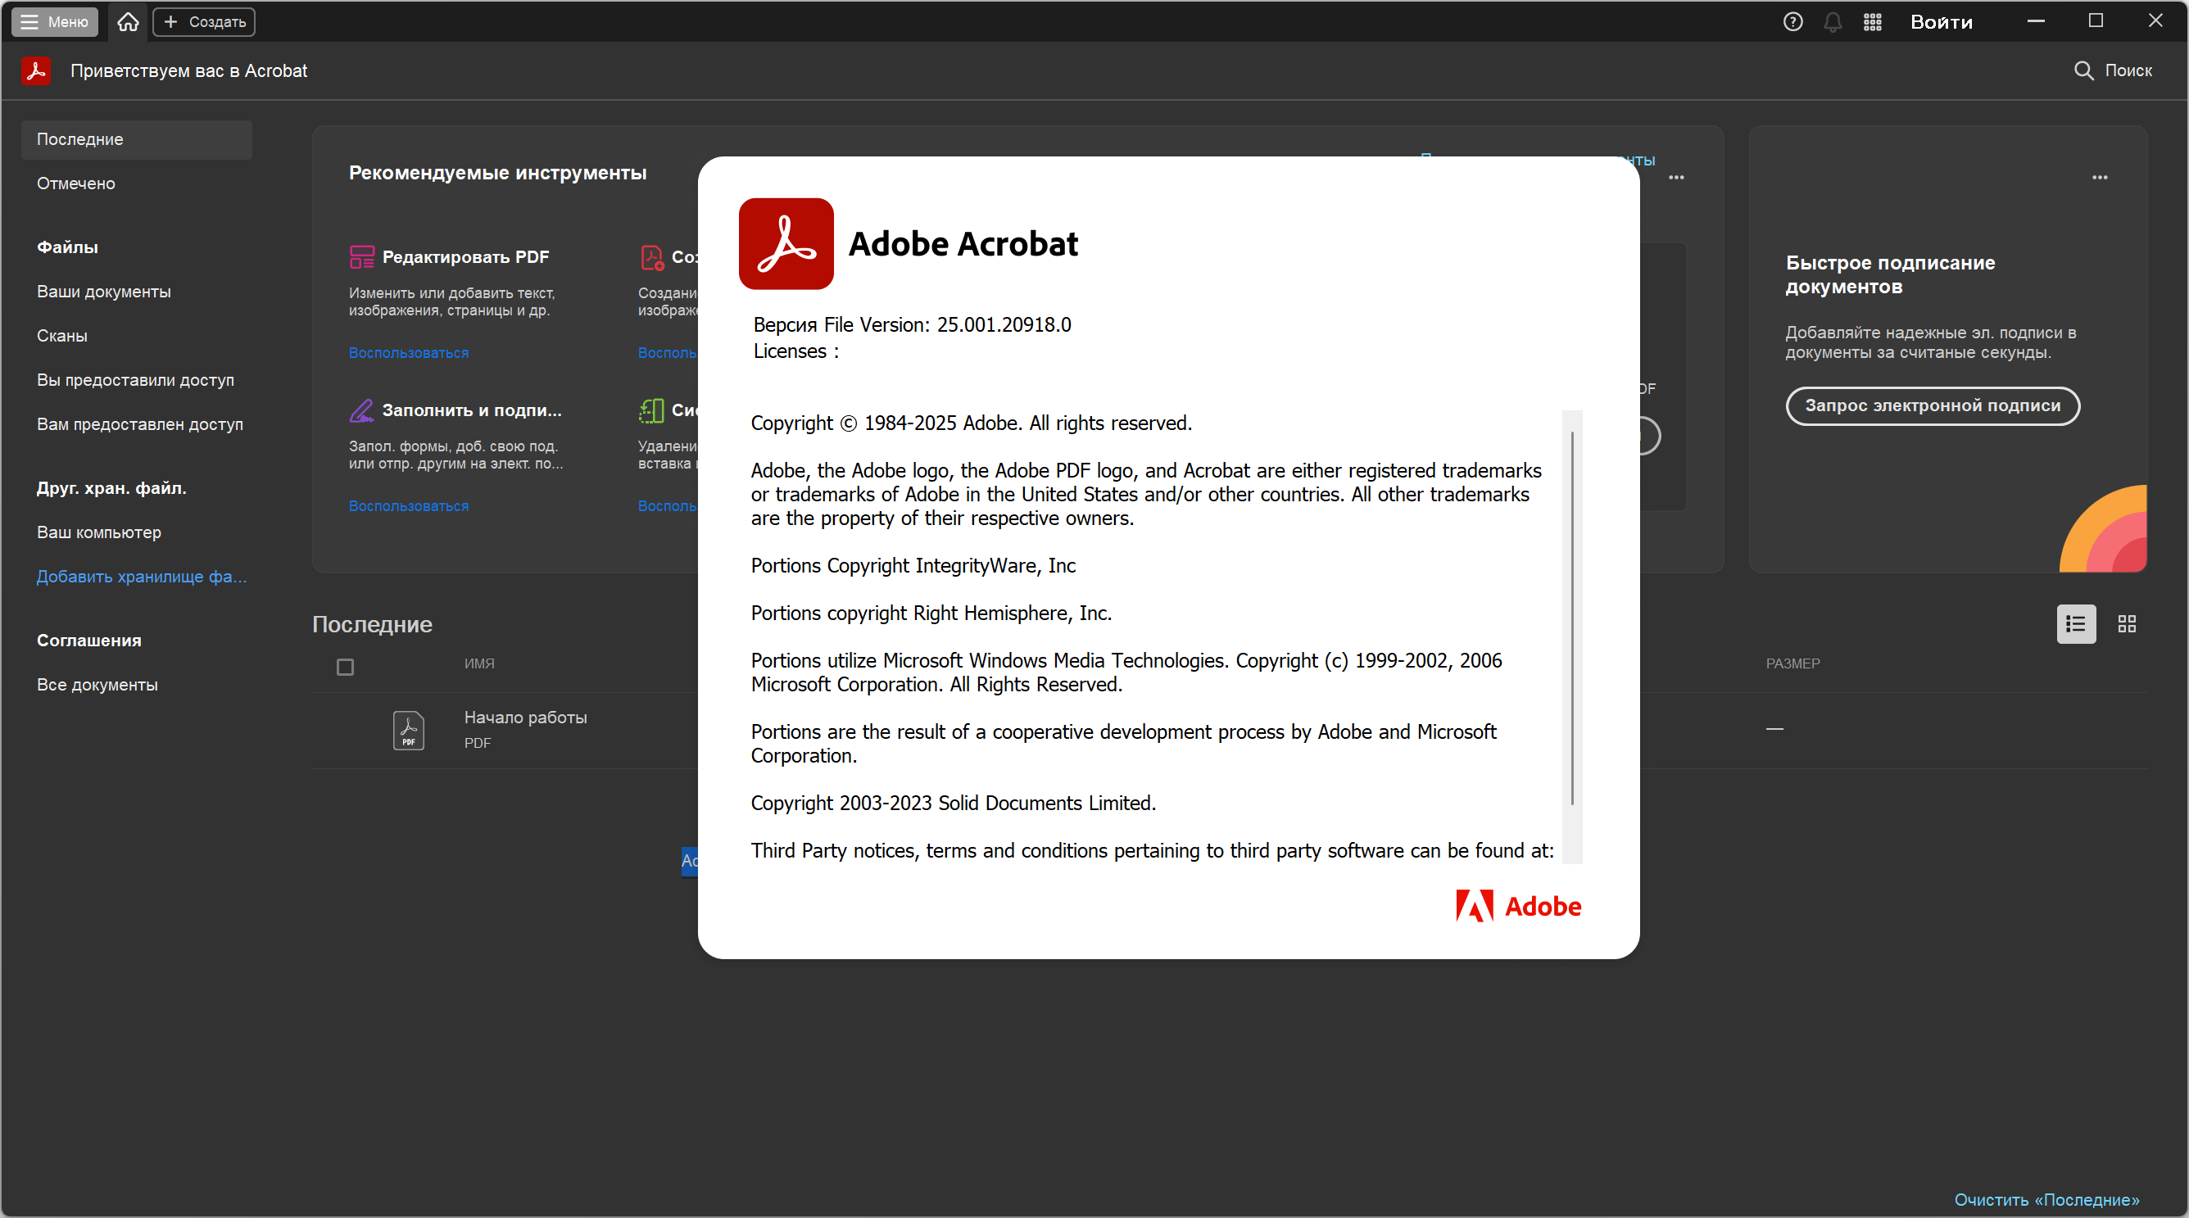Switch to grid view of recent files

[x=2126, y=624]
